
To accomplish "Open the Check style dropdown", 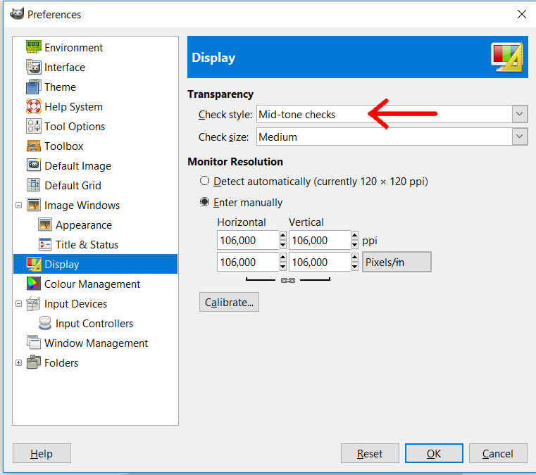I will click(x=520, y=114).
